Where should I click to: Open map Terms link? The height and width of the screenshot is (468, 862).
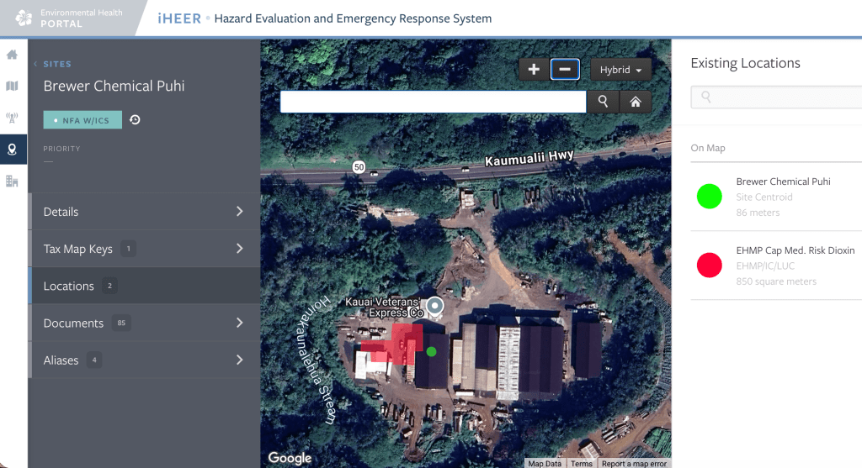pyautogui.click(x=581, y=464)
